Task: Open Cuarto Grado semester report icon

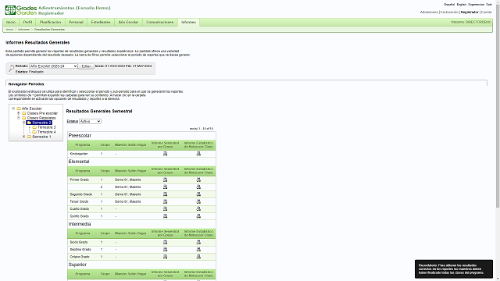Action: point(165,209)
